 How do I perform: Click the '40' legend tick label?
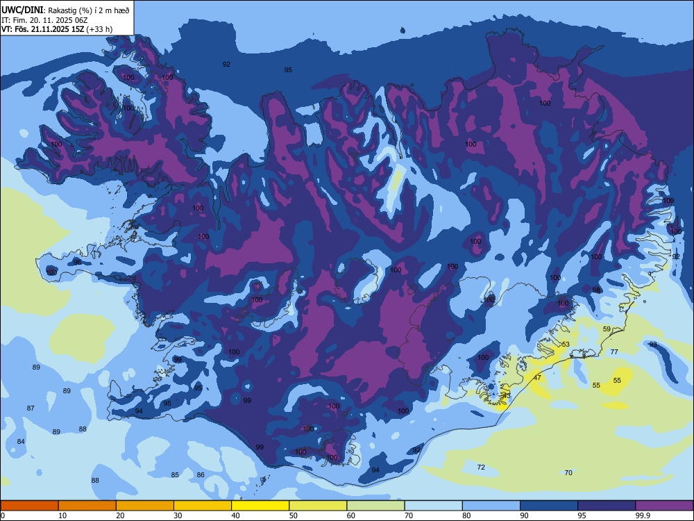click(235, 515)
